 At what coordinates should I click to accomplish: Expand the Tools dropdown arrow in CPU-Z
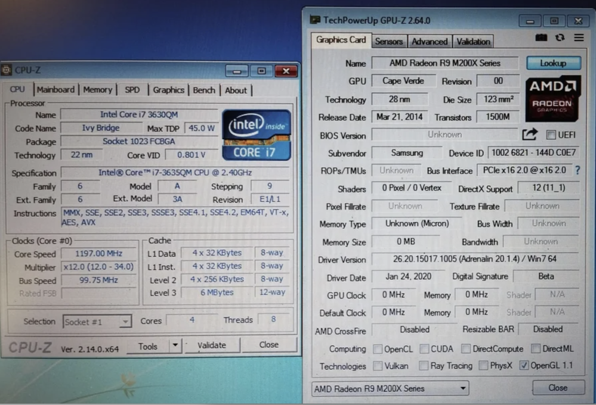tap(175, 345)
